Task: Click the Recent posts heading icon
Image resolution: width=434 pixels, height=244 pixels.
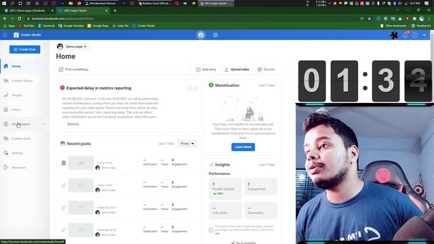Action: pos(63,143)
